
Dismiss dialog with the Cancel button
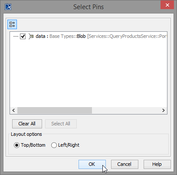125,164
